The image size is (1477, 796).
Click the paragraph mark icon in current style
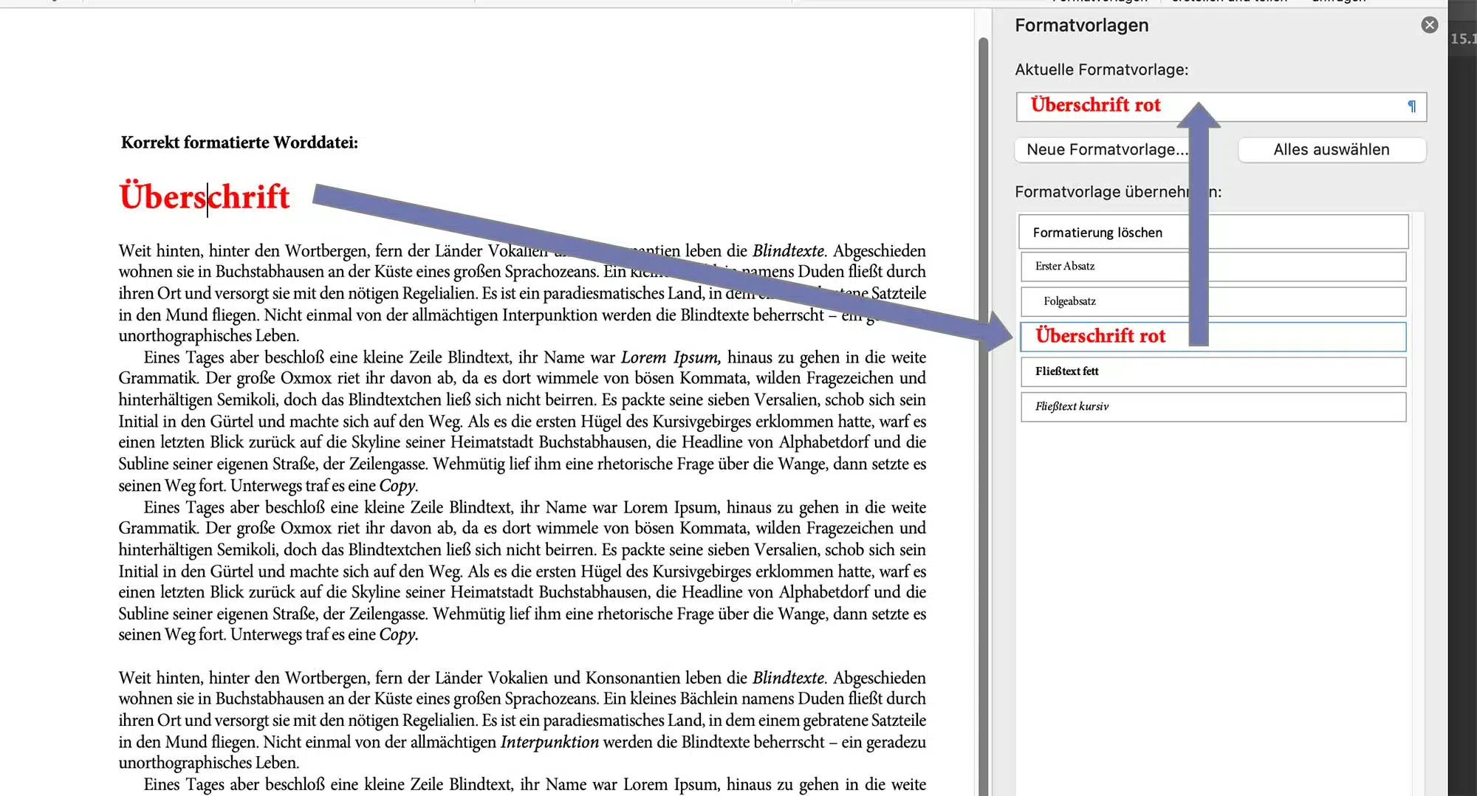1411,106
